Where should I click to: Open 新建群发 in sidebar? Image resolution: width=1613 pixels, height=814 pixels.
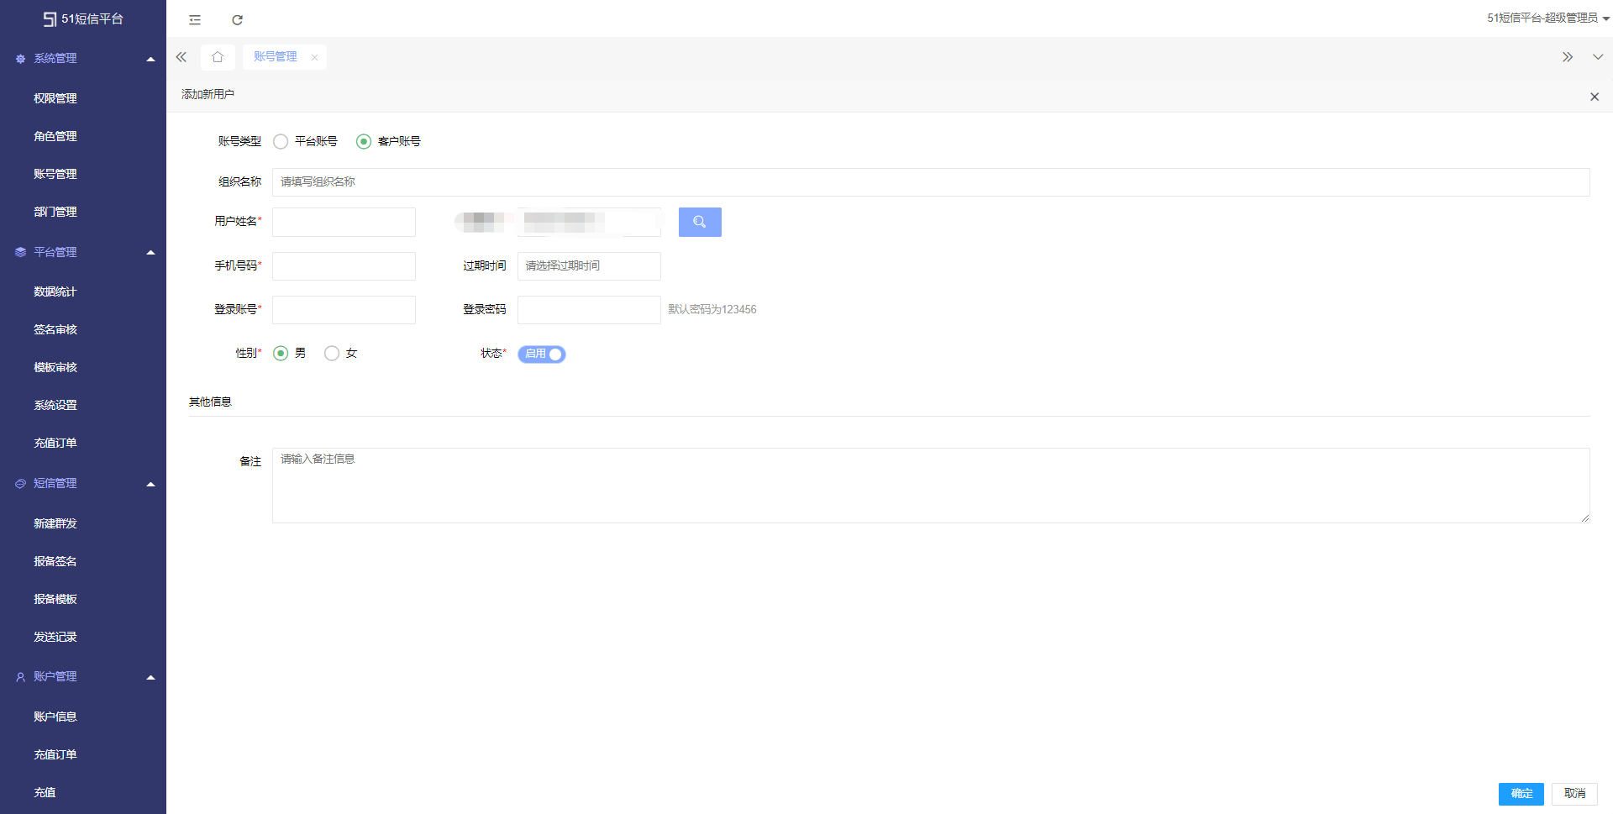click(x=55, y=523)
